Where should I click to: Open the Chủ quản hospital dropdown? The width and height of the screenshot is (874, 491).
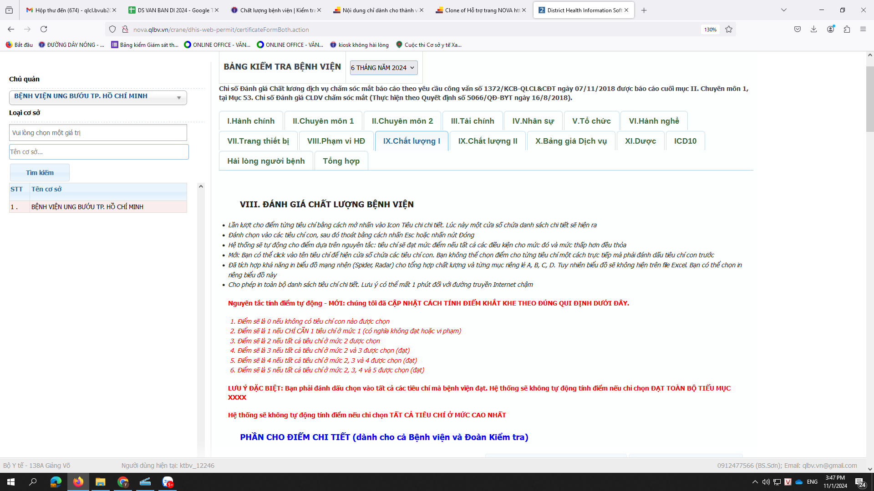pos(98,97)
